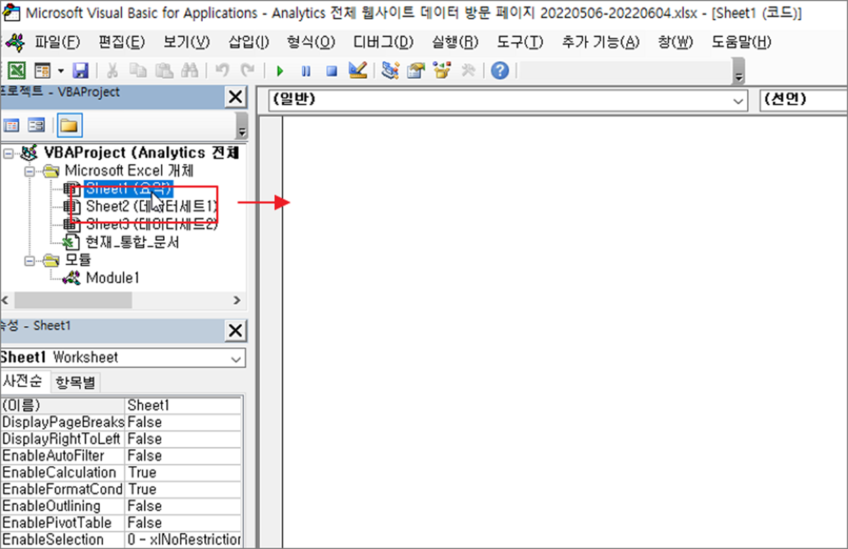
Task: Toggle Folders view in project pane
Action: (x=69, y=125)
